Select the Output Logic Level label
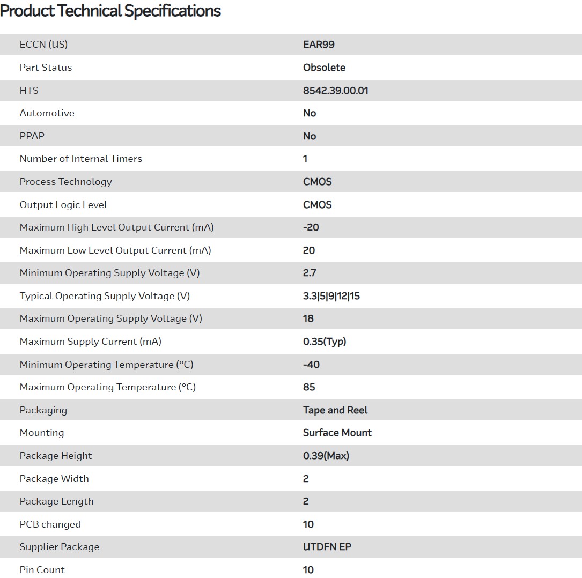Viewport: 582px width, 578px height. (x=63, y=205)
